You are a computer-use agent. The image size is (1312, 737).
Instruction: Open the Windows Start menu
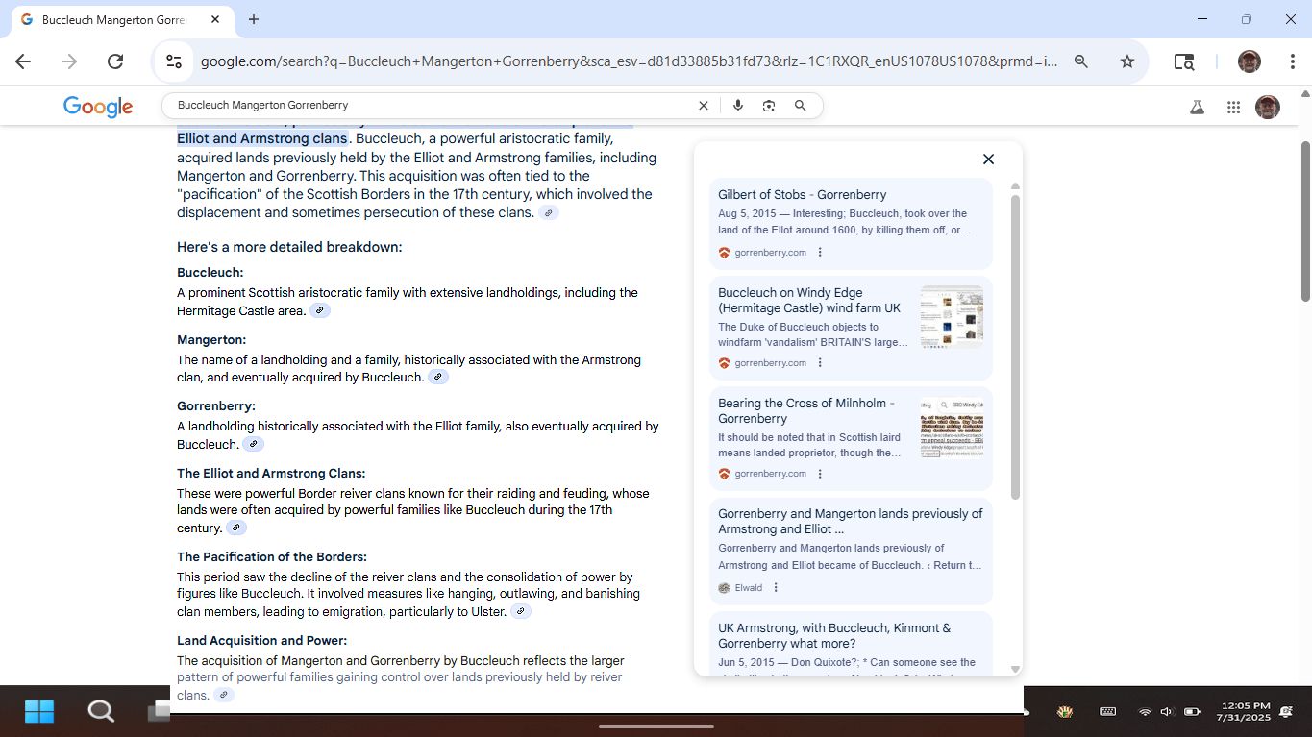(39, 711)
